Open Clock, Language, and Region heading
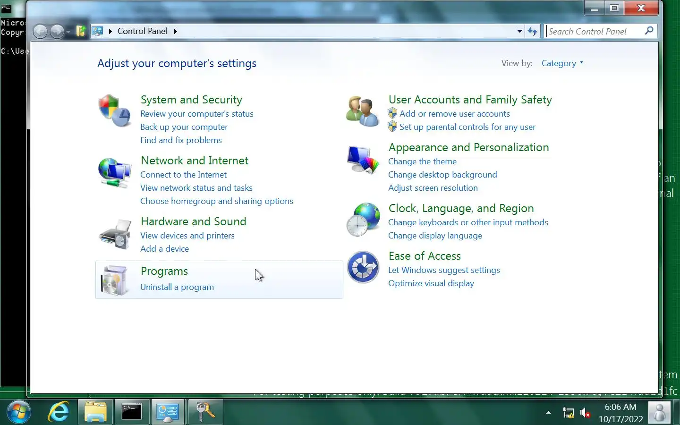 click(x=461, y=208)
